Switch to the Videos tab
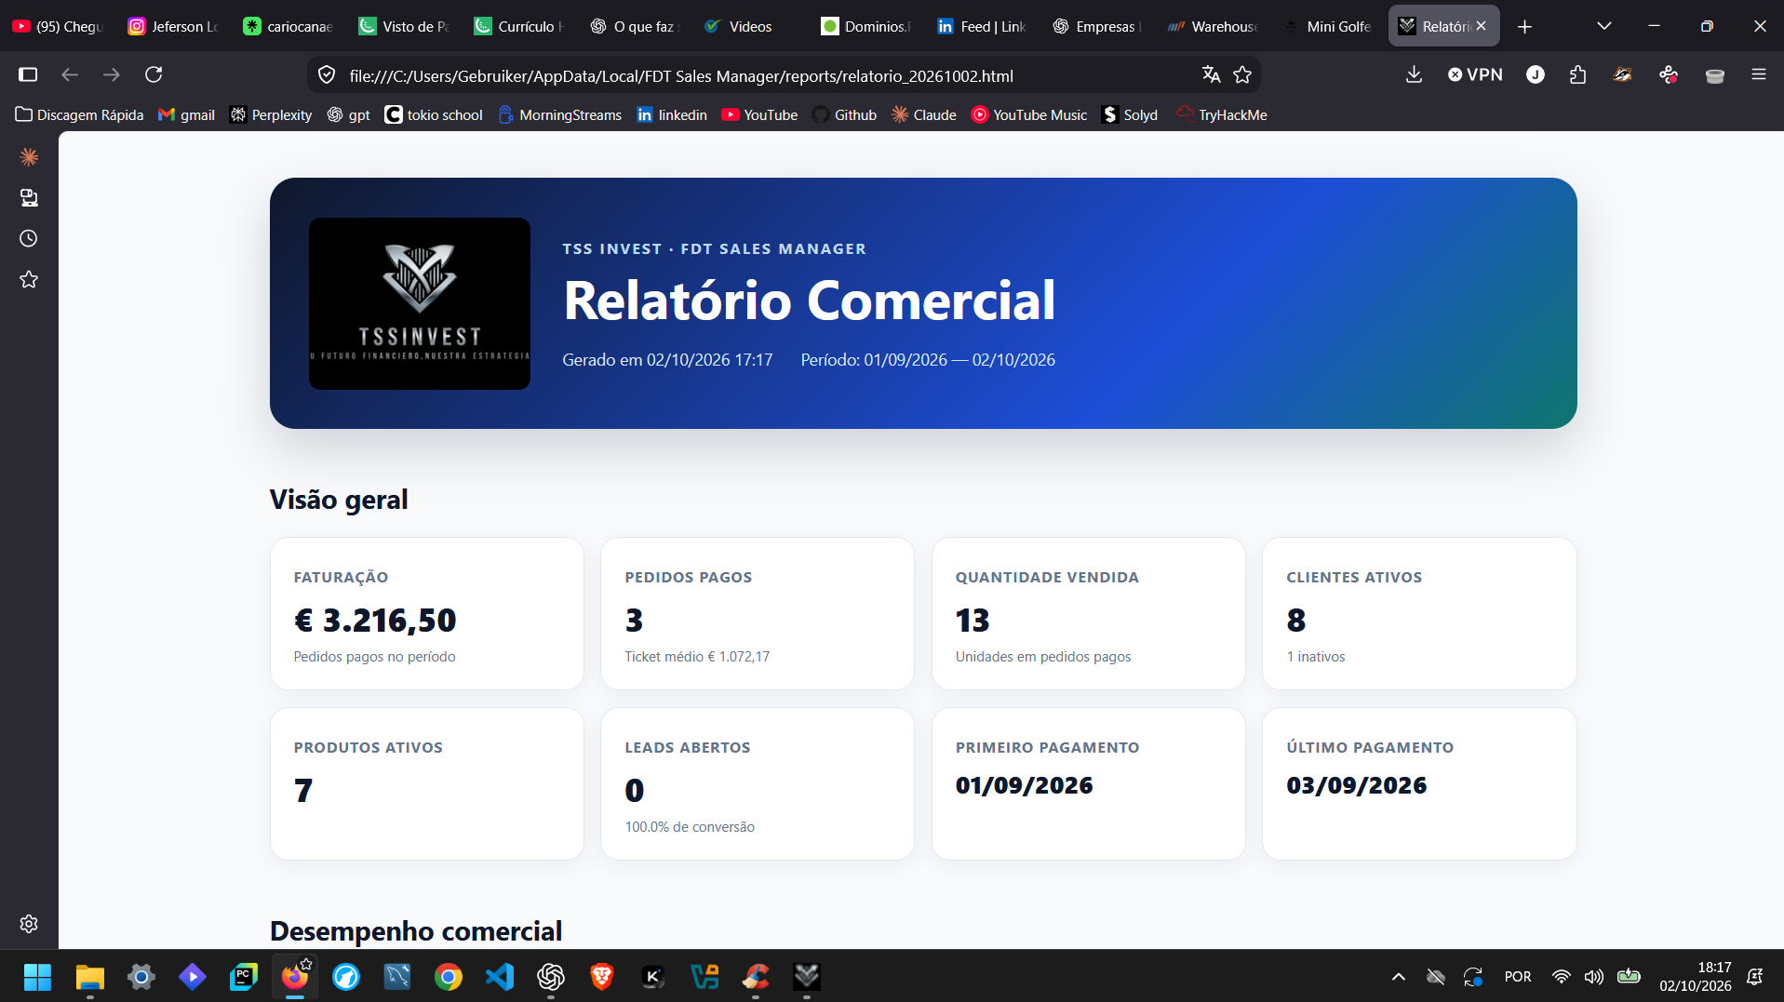Screen dimensions: 1784x1002 pos(751,26)
